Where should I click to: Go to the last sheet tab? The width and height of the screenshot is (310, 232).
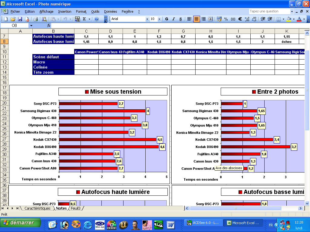18,208
